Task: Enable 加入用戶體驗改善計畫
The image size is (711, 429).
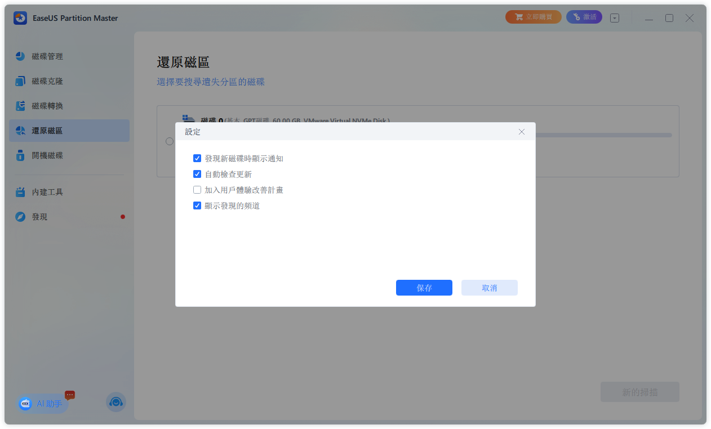Action: (x=197, y=190)
